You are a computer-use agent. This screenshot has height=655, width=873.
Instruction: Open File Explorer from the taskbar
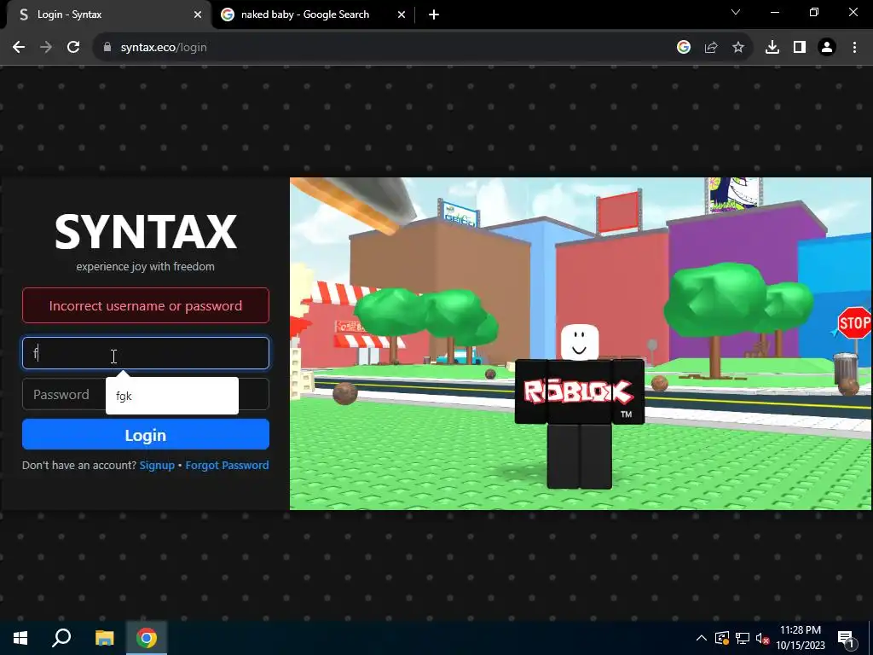104,638
